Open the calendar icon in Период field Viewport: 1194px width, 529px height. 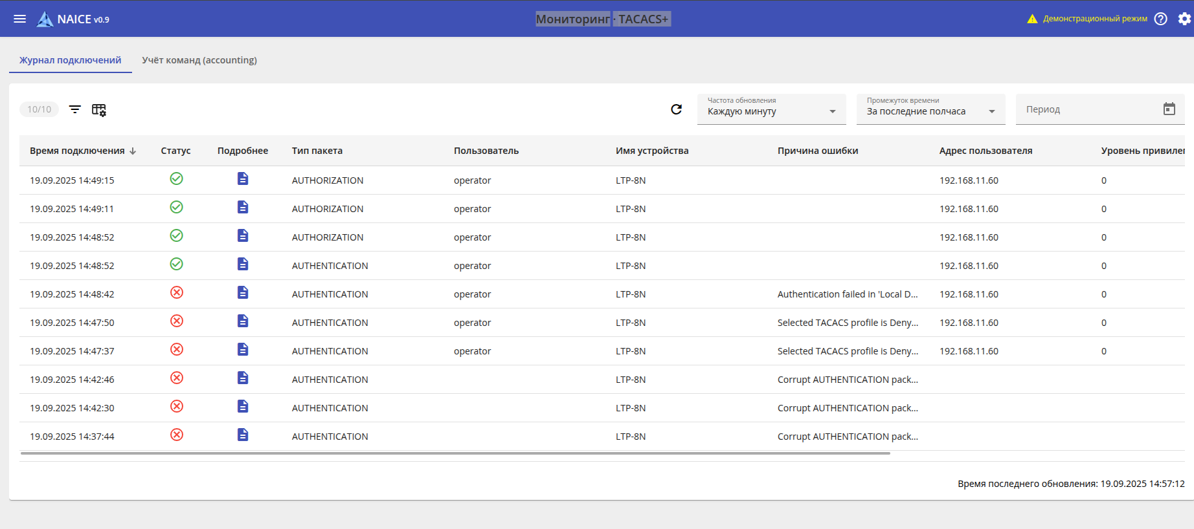[x=1169, y=109]
